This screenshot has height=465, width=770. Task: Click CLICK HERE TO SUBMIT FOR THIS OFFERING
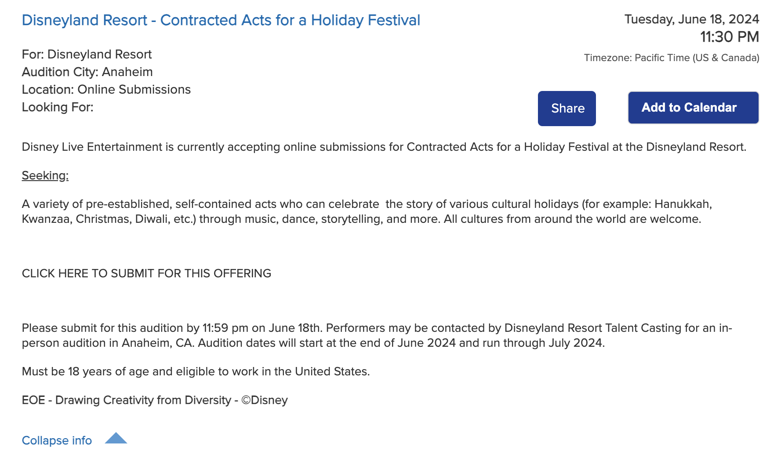pos(146,273)
